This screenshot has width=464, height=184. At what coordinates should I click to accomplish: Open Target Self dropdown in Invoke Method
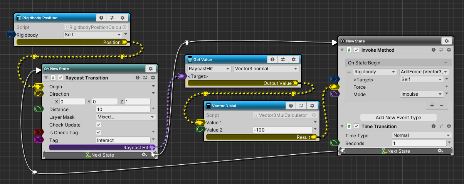(422, 79)
